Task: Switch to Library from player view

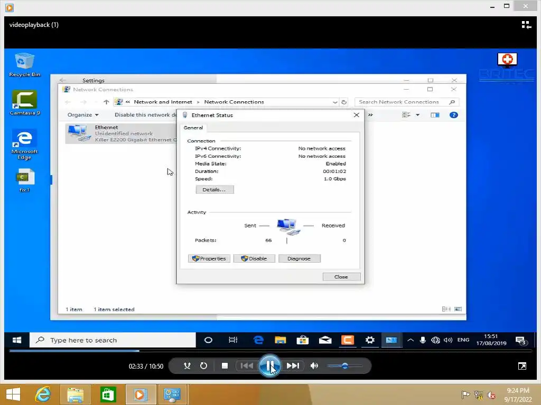Action: pyautogui.click(x=526, y=25)
